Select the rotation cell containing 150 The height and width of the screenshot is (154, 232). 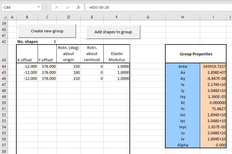point(69,67)
